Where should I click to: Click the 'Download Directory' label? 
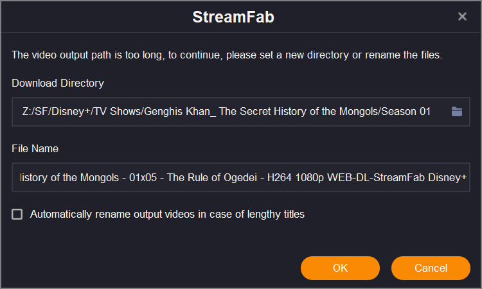click(x=58, y=83)
